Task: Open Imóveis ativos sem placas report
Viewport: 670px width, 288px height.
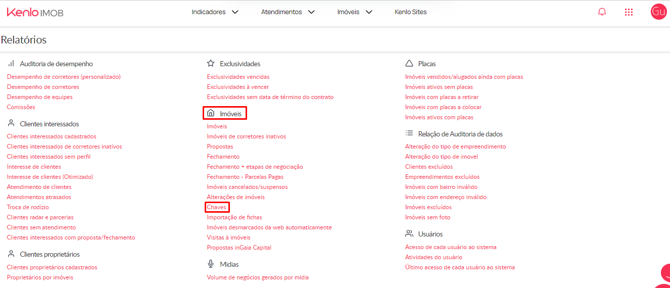Action: 439,87
